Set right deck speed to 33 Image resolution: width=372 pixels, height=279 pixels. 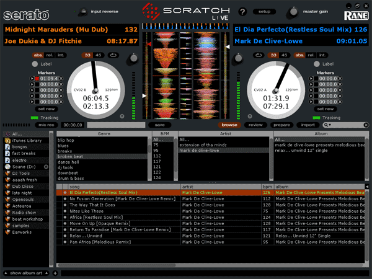(x=273, y=55)
